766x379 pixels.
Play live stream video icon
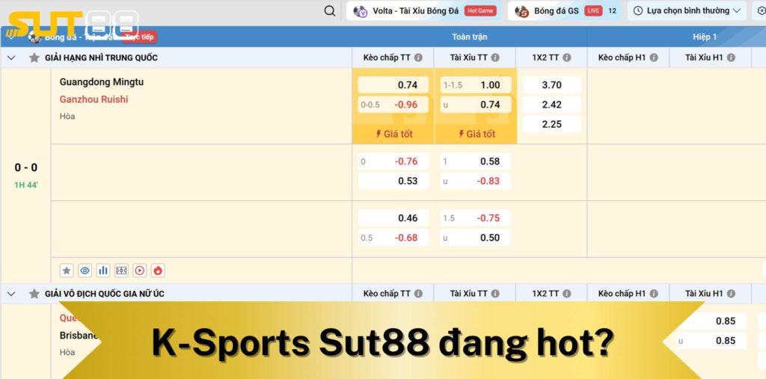140,271
